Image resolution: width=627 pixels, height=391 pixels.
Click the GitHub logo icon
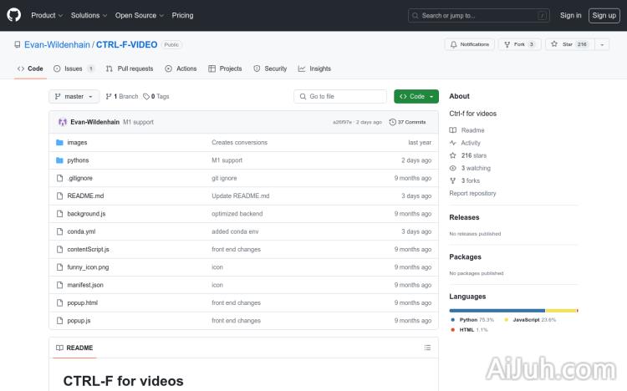[14, 15]
